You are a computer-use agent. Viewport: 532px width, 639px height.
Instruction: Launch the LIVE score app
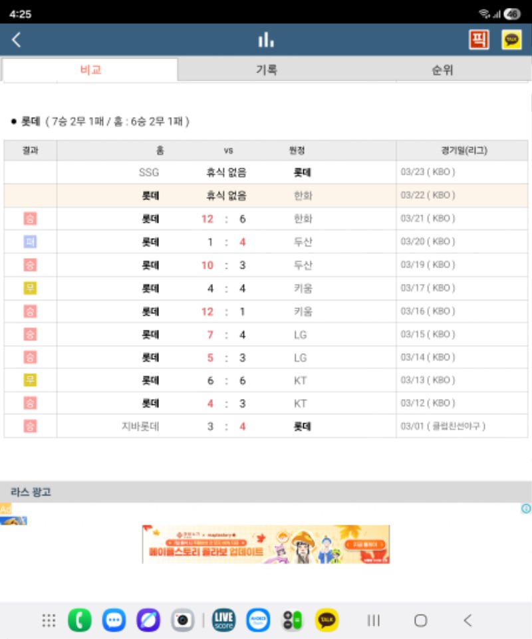[x=224, y=620]
